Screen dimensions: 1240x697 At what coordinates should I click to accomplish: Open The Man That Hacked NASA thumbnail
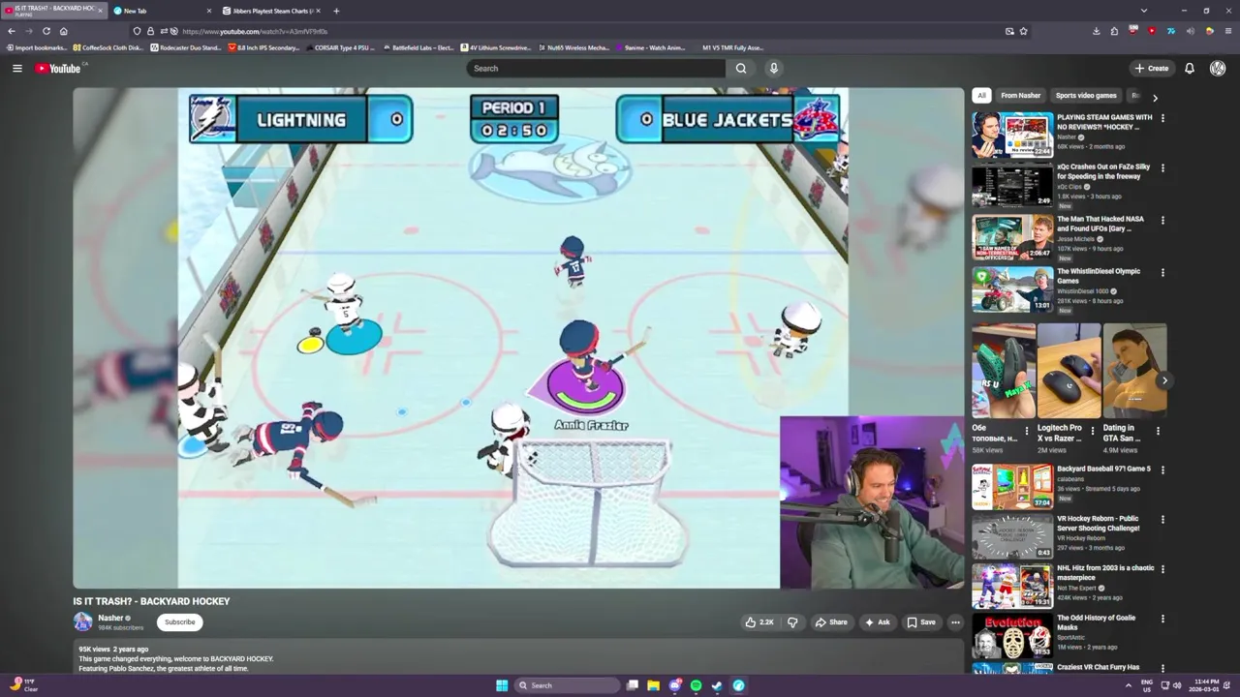(1012, 237)
